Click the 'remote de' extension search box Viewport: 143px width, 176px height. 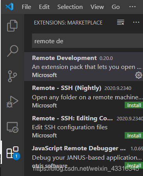[87, 41]
